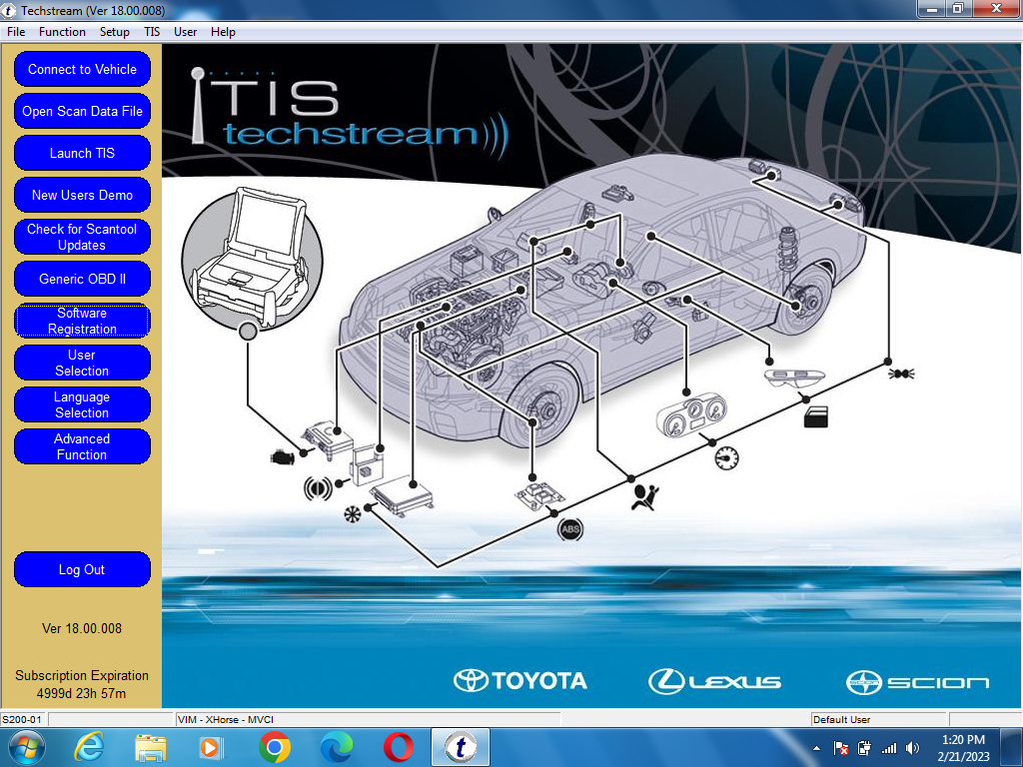
Task: Expand hidden icons in the system tray
Action: point(816,746)
